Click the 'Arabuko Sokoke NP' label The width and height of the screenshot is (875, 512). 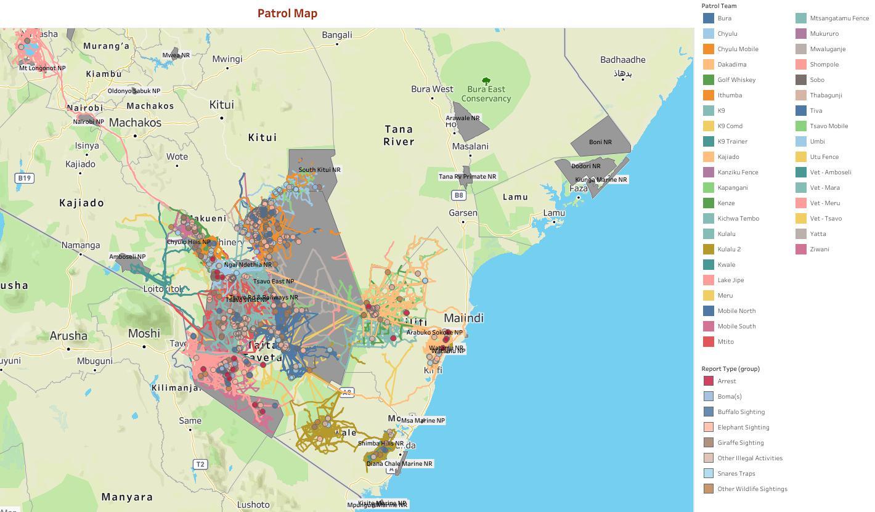434,333
